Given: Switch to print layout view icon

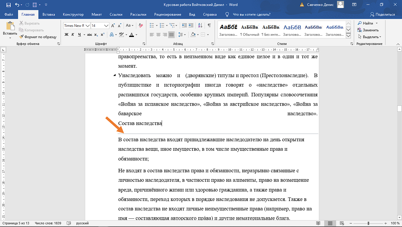Looking at the screenshot, I should click(x=330, y=223).
